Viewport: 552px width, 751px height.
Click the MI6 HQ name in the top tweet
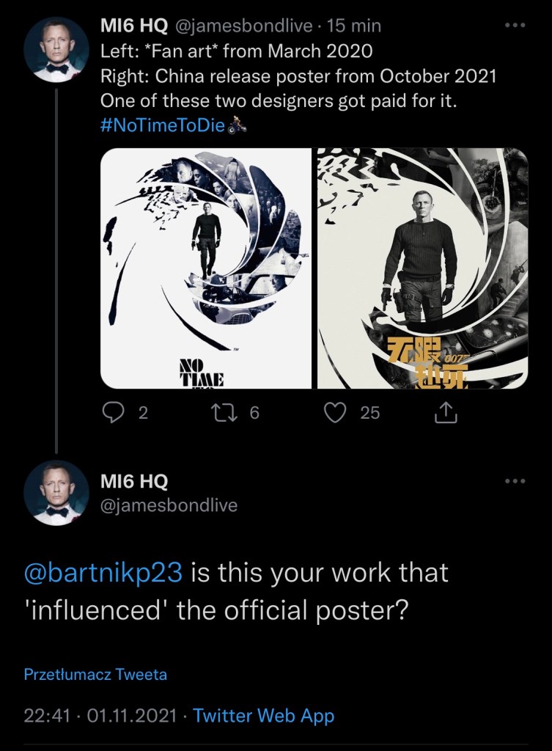tap(133, 27)
